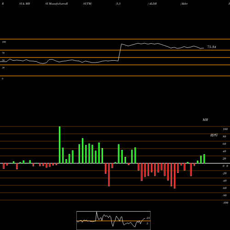The height and width of the screenshot is (230, 230).
Task: Click the MR axis label -20
Action: click(x=224, y=173)
